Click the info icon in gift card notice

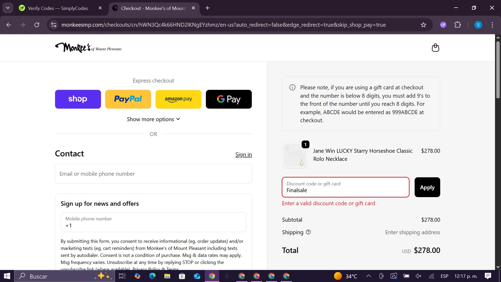click(x=292, y=88)
